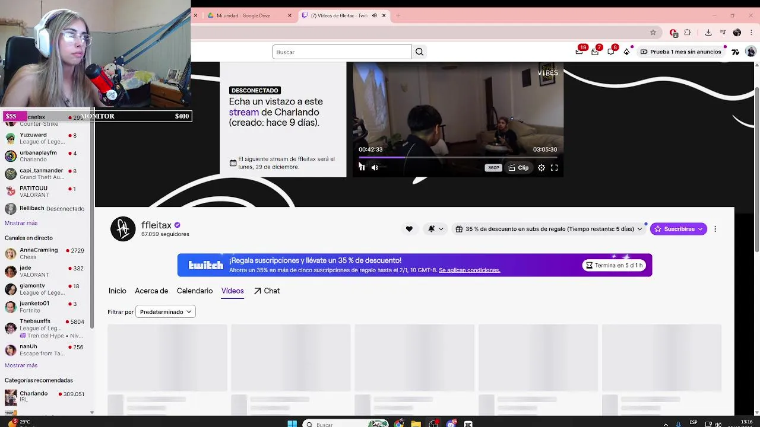This screenshot has height=427, width=760.
Task: Open the Inicio channel tab
Action: pyautogui.click(x=118, y=291)
